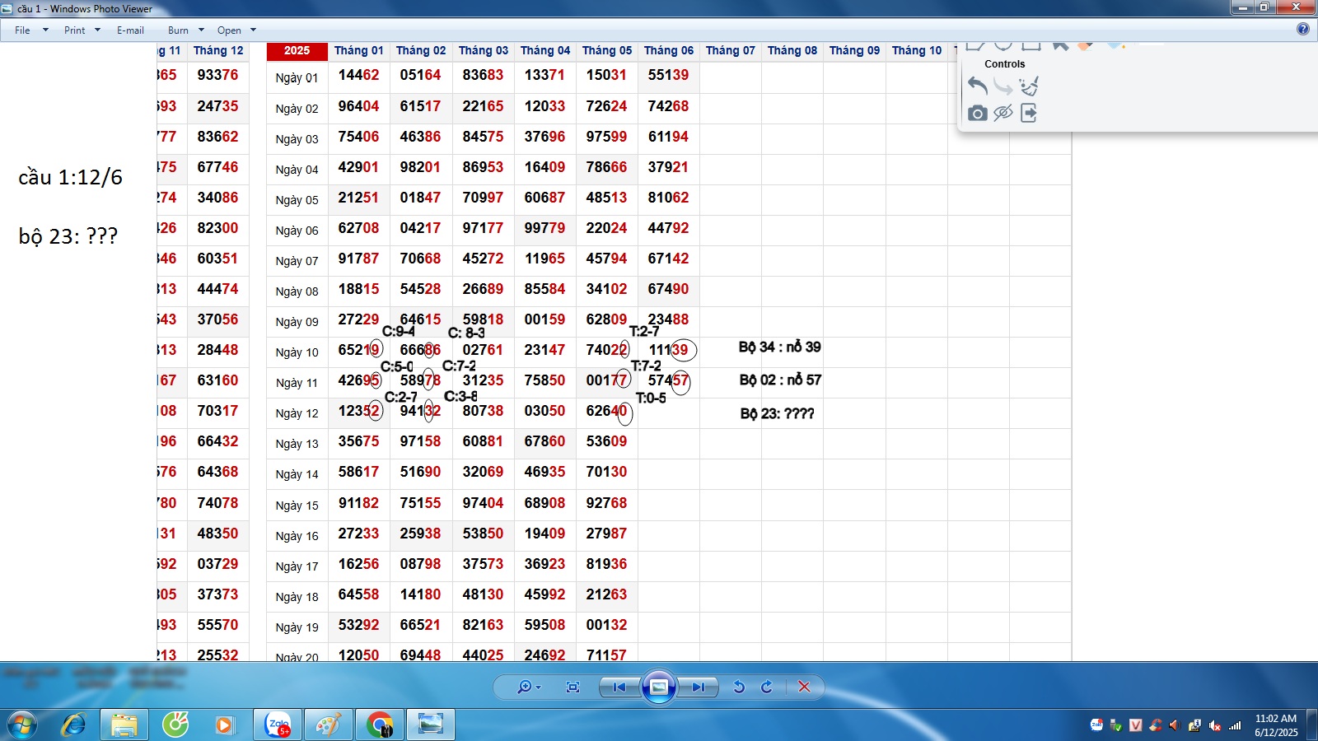Rotate the image counterclockwise
The height and width of the screenshot is (741, 1318).
pyautogui.click(x=739, y=687)
